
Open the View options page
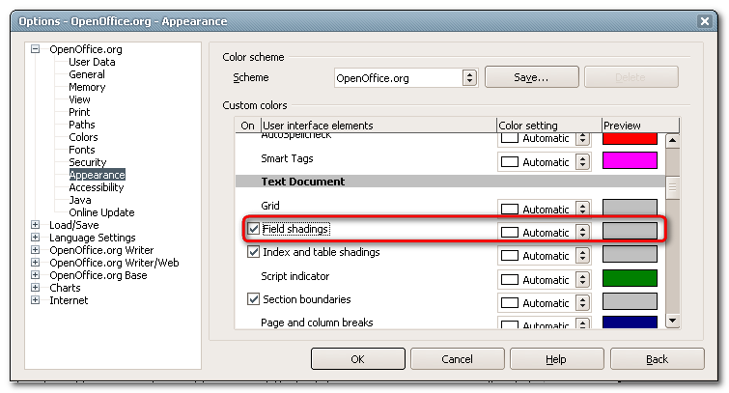click(79, 99)
